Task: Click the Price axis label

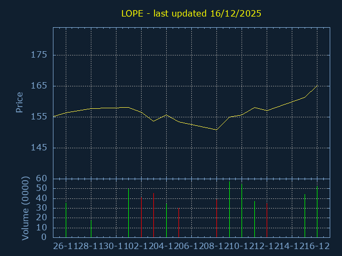Action: (x=19, y=102)
